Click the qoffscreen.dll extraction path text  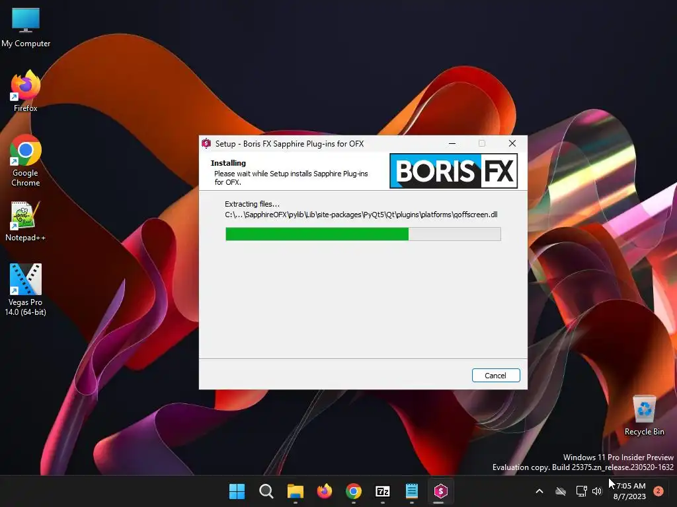coord(361,215)
